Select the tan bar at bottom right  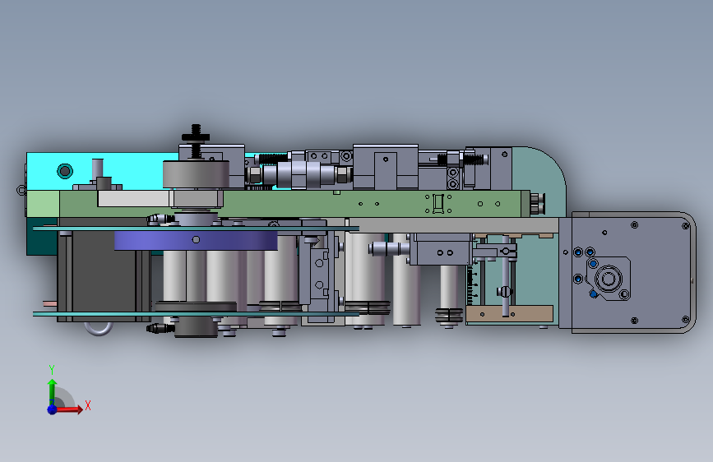(x=510, y=314)
